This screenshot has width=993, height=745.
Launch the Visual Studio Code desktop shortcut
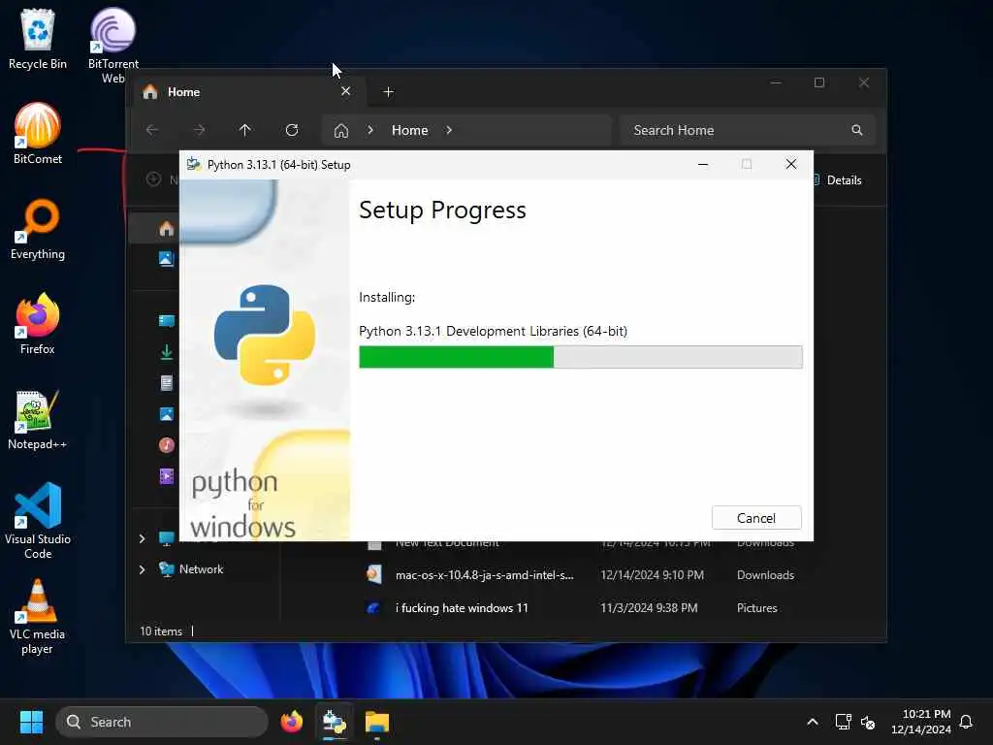pos(38,521)
